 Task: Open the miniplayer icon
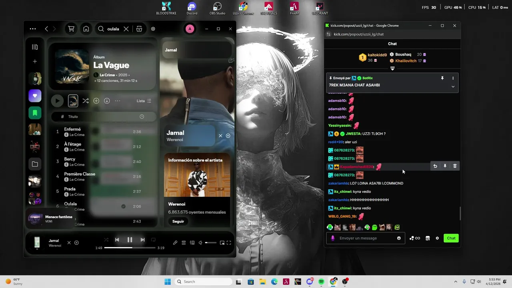pyautogui.click(x=222, y=242)
